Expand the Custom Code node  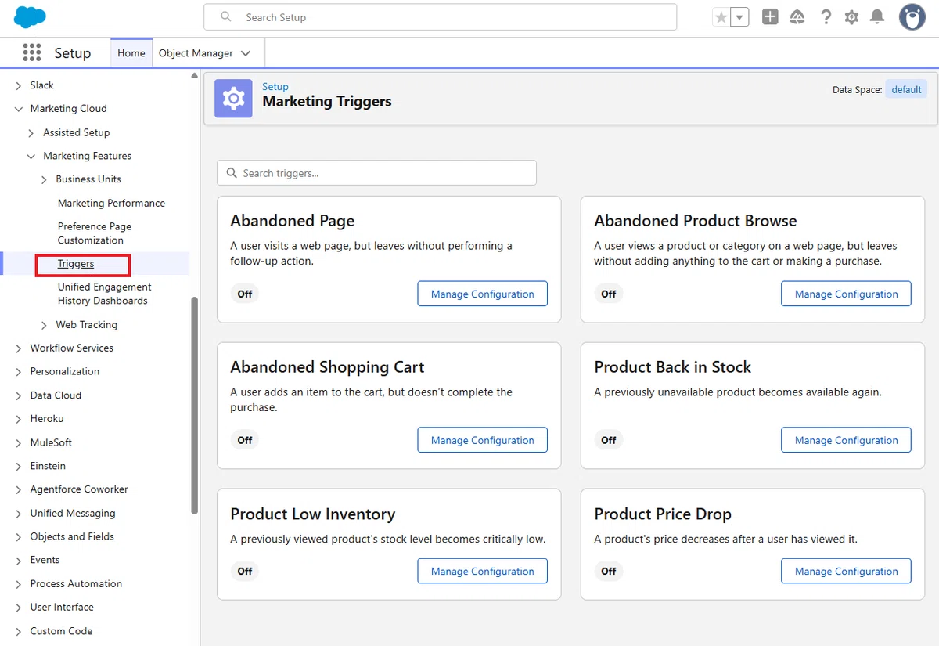coord(19,631)
